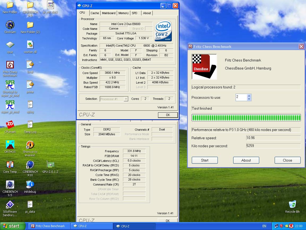Switch to the Mainboard tab in CPU-Z
306x230 pixels.
tap(108, 13)
